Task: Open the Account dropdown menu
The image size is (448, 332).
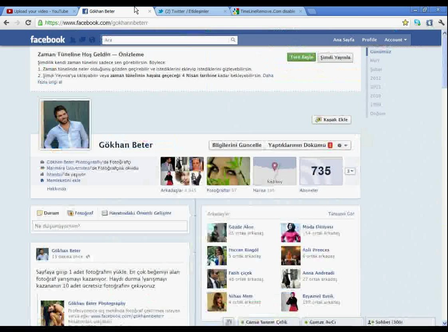Action: 395,40
